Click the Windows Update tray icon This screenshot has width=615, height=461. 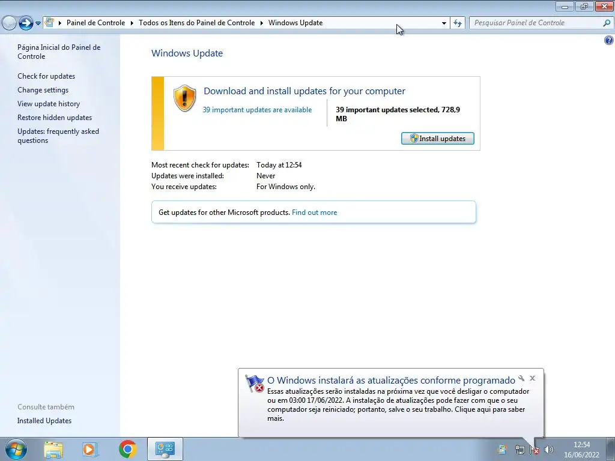(502, 449)
